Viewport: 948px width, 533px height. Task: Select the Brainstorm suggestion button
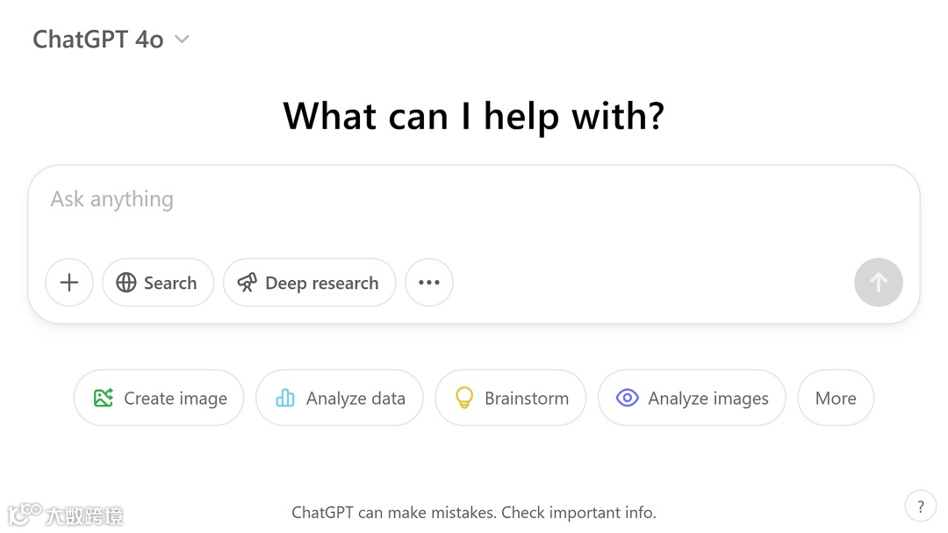click(x=510, y=398)
